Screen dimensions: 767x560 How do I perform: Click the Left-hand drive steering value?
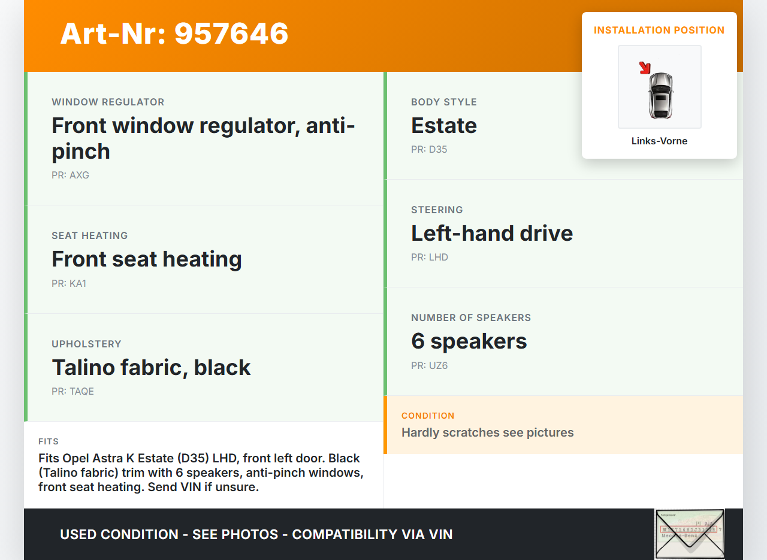492,234
